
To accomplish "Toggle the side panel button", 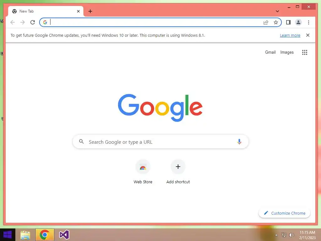I will [x=288, y=22].
